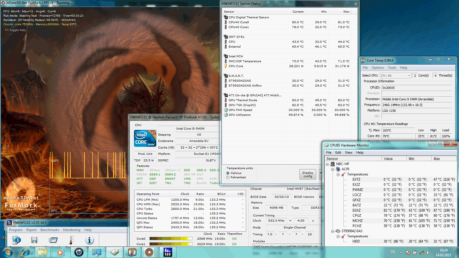459x258 pixels.
Task: Click the Core0 clock usage bar
Action: click(x=171, y=239)
